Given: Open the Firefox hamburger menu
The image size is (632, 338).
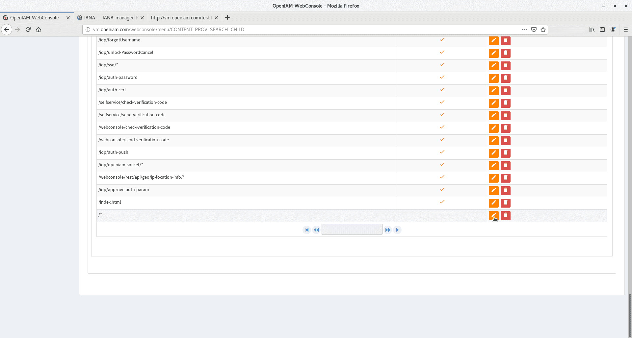Looking at the screenshot, I should (625, 30).
